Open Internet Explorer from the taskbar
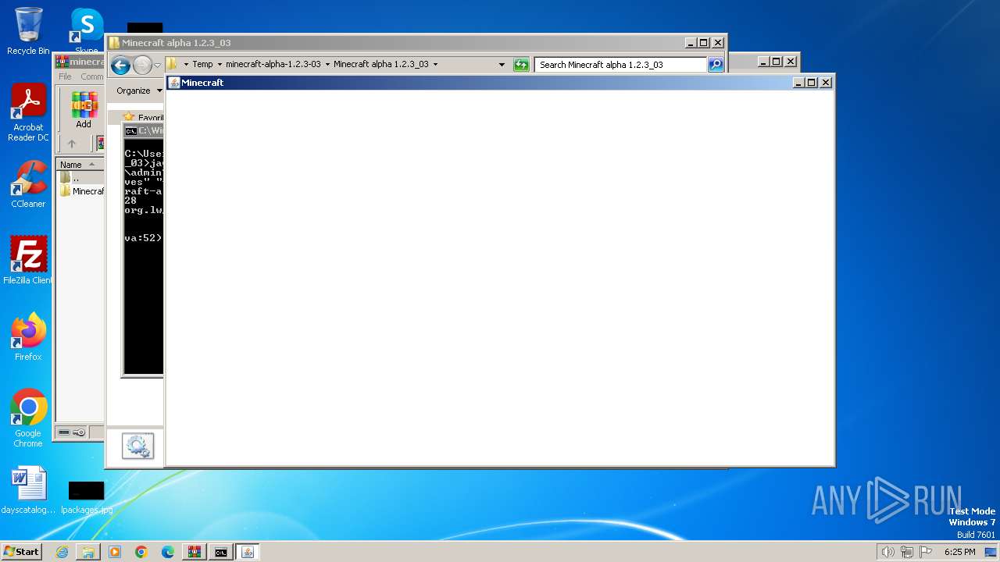Viewport: 1000px width, 562px height. tap(62, 552)
